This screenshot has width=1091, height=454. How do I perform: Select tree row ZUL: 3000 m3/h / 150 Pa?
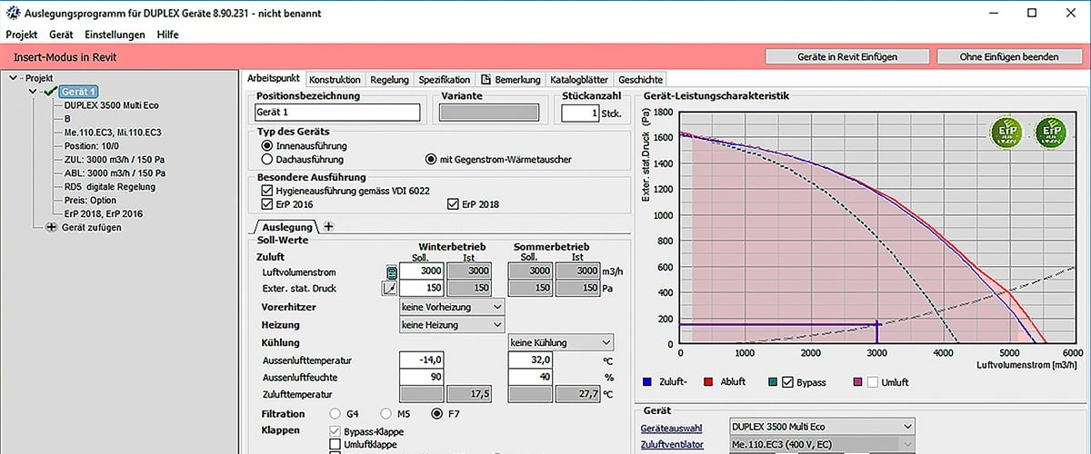pyautogui.click(x=114, y=159)
